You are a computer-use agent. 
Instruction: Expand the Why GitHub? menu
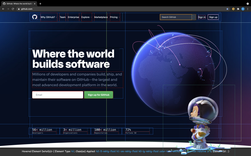(x=49, y=17)
